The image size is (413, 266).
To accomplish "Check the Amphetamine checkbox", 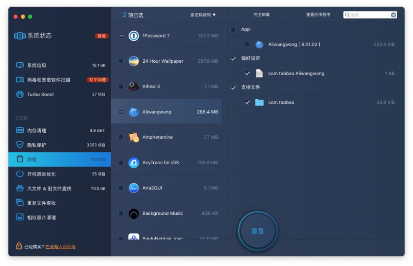I will point(121,137).
